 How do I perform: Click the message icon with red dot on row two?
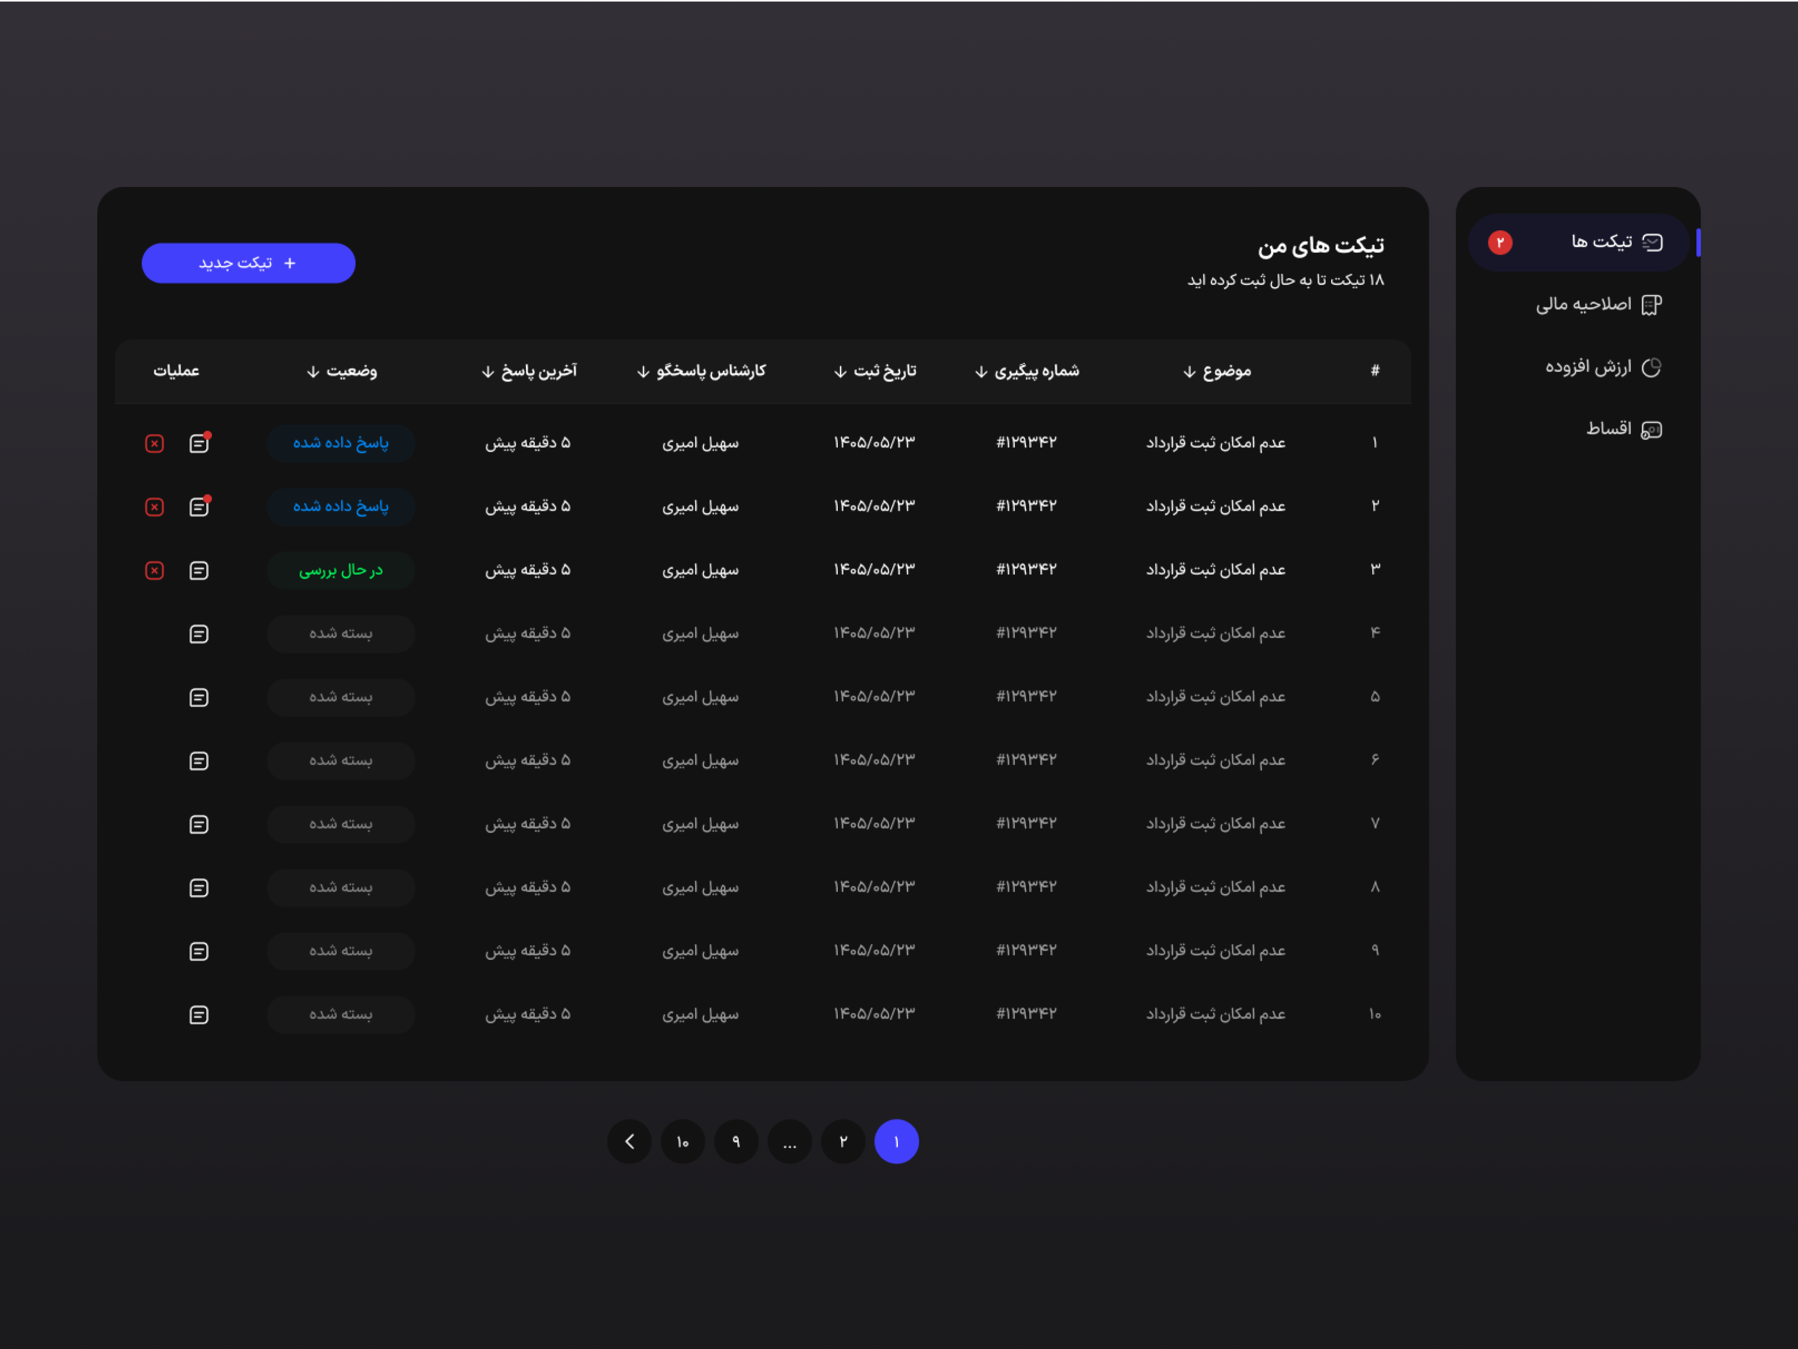(x=199, y=506)
